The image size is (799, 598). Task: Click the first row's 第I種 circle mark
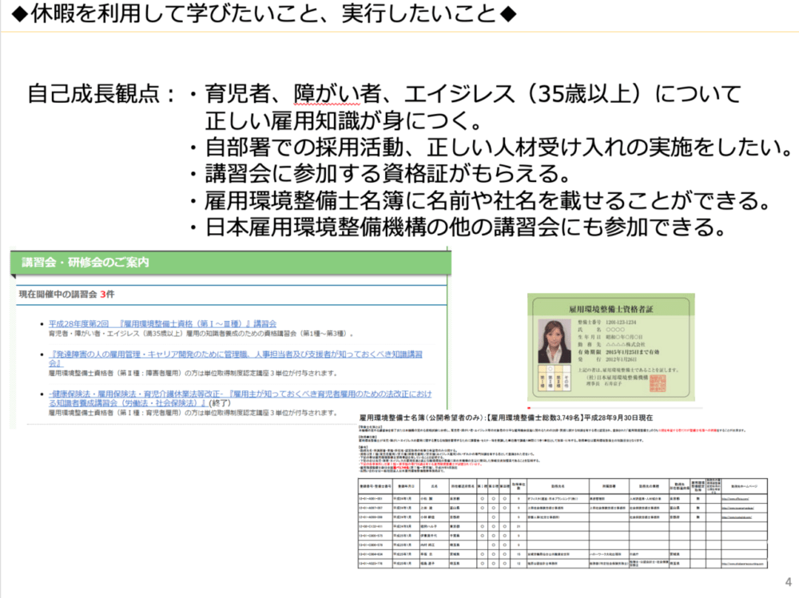[481, 498]
